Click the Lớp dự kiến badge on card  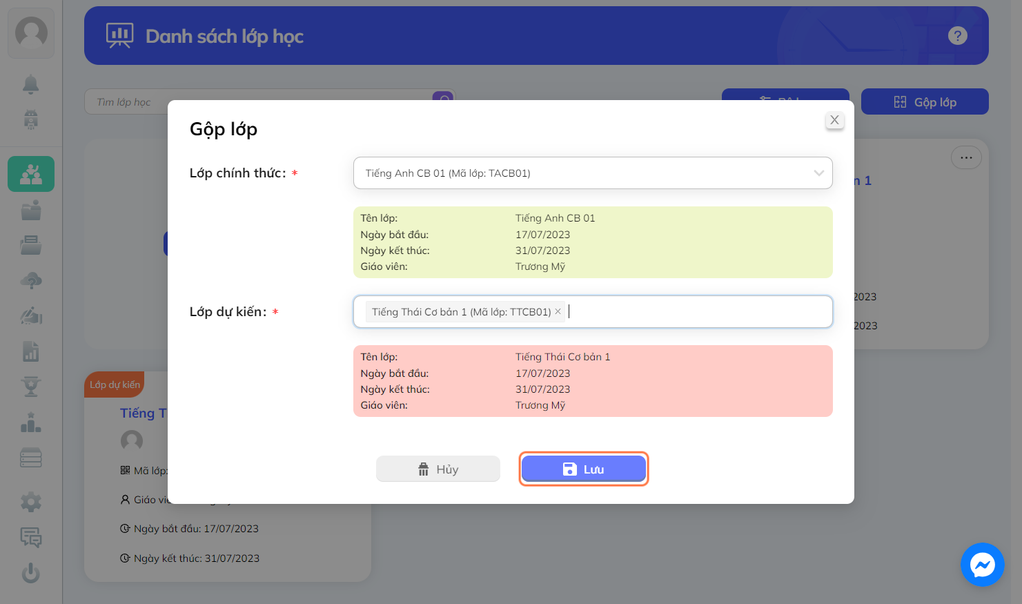115,384
